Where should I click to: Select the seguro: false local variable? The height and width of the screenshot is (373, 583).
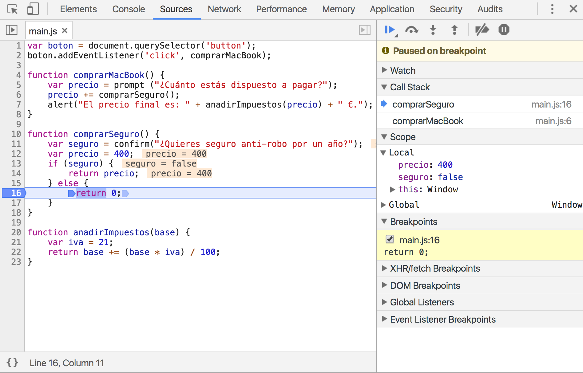pos(430,177)
